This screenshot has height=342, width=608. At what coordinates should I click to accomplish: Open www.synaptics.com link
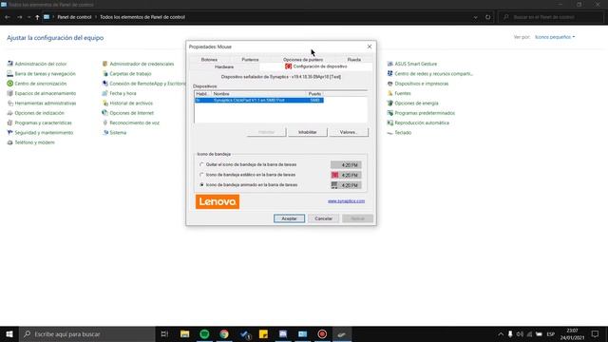[x=346, y=200]
